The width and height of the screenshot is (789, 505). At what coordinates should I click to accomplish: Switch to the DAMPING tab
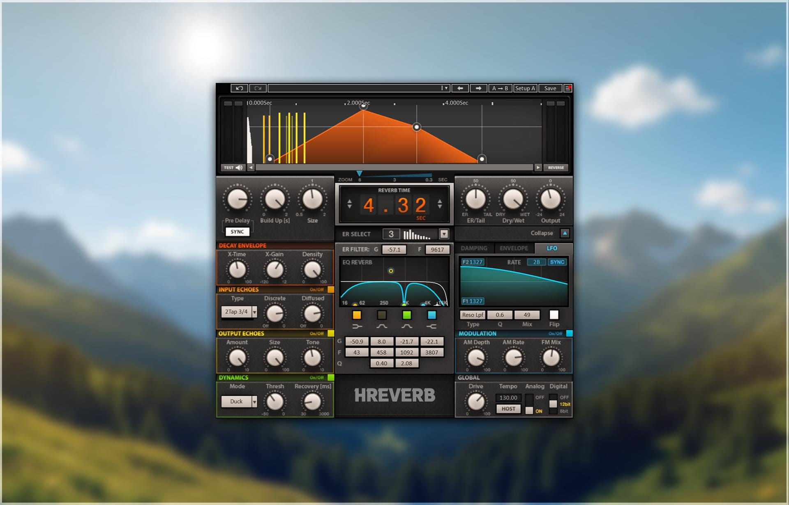coord(474,248)
